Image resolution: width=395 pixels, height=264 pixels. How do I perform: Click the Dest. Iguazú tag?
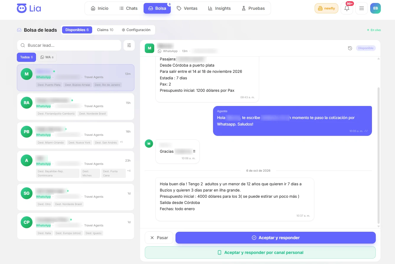(93, 233)
